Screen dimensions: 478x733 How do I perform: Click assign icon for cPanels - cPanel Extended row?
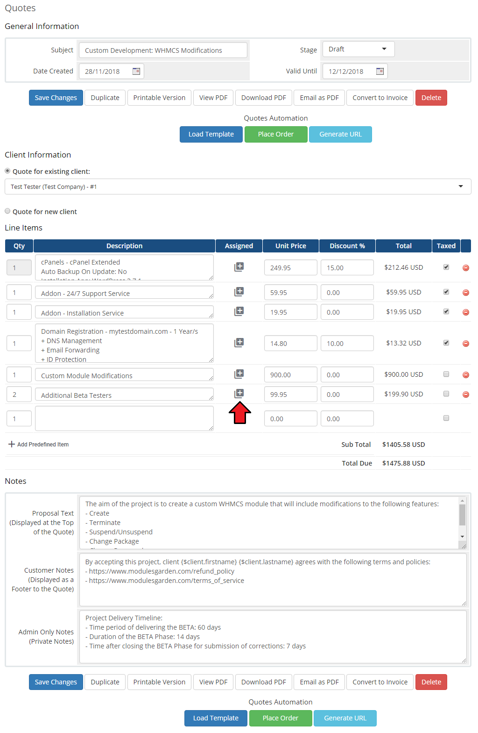pos(239,267)
